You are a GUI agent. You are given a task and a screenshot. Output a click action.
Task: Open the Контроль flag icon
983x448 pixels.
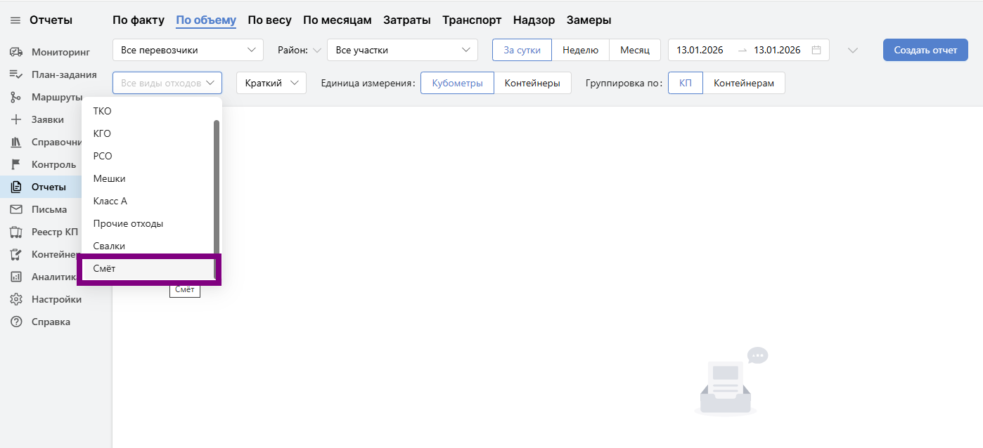click(17, 164)
